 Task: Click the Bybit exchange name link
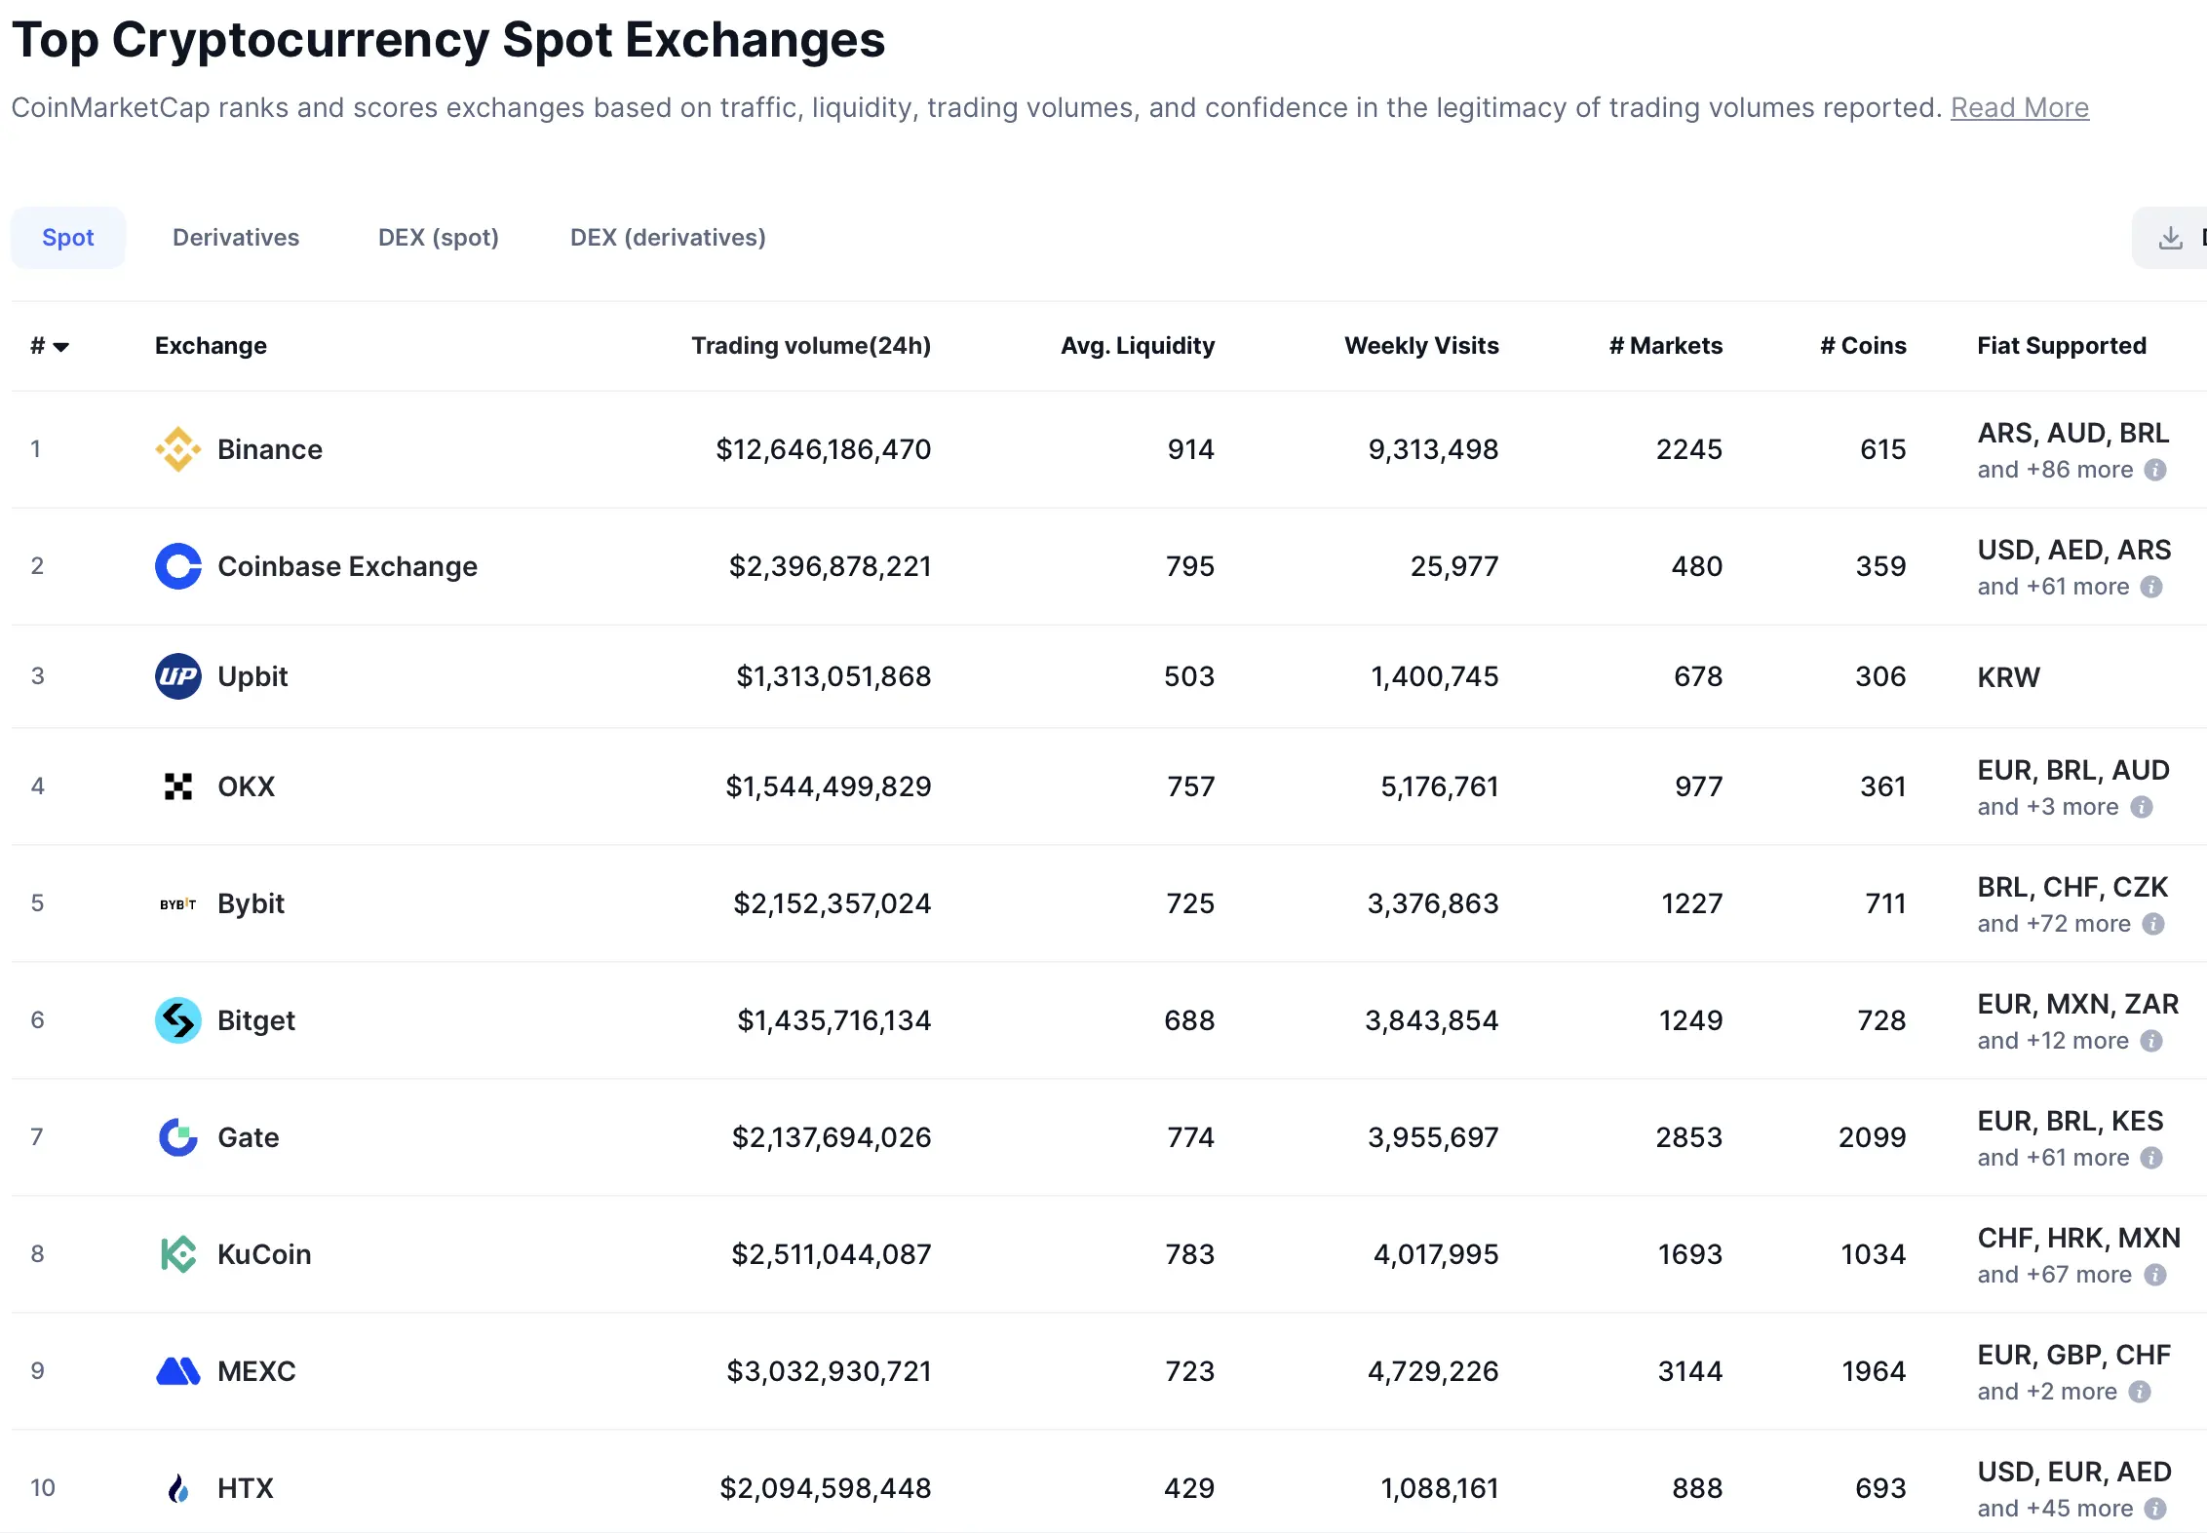[x=251, y=903]
